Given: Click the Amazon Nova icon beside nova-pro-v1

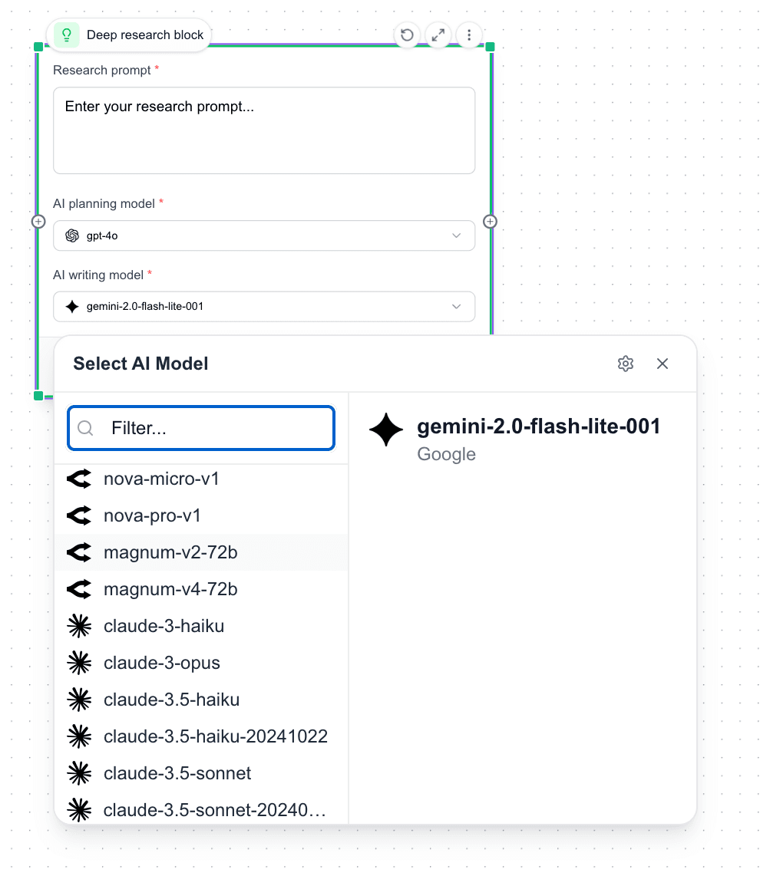Looking at the screenshot, I should (x=79, y=515).
